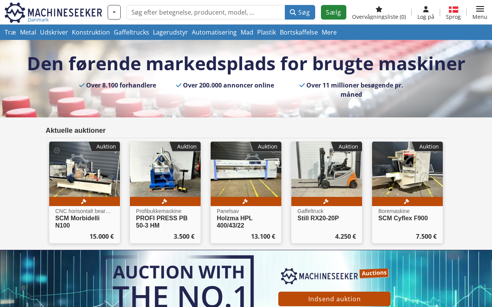Click the gavel icon under Holzma panel saw
492x307 pixels.
pos(245,201)
